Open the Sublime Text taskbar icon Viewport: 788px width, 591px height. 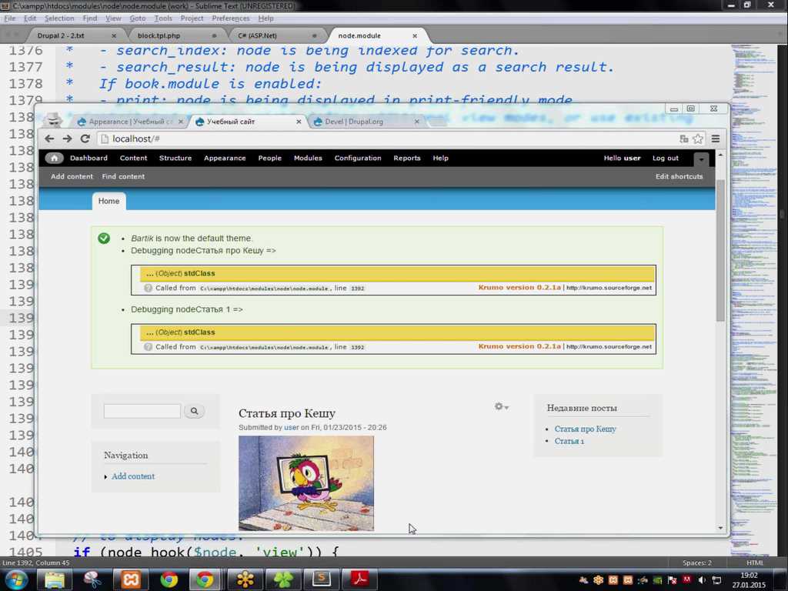click(321, 580)
